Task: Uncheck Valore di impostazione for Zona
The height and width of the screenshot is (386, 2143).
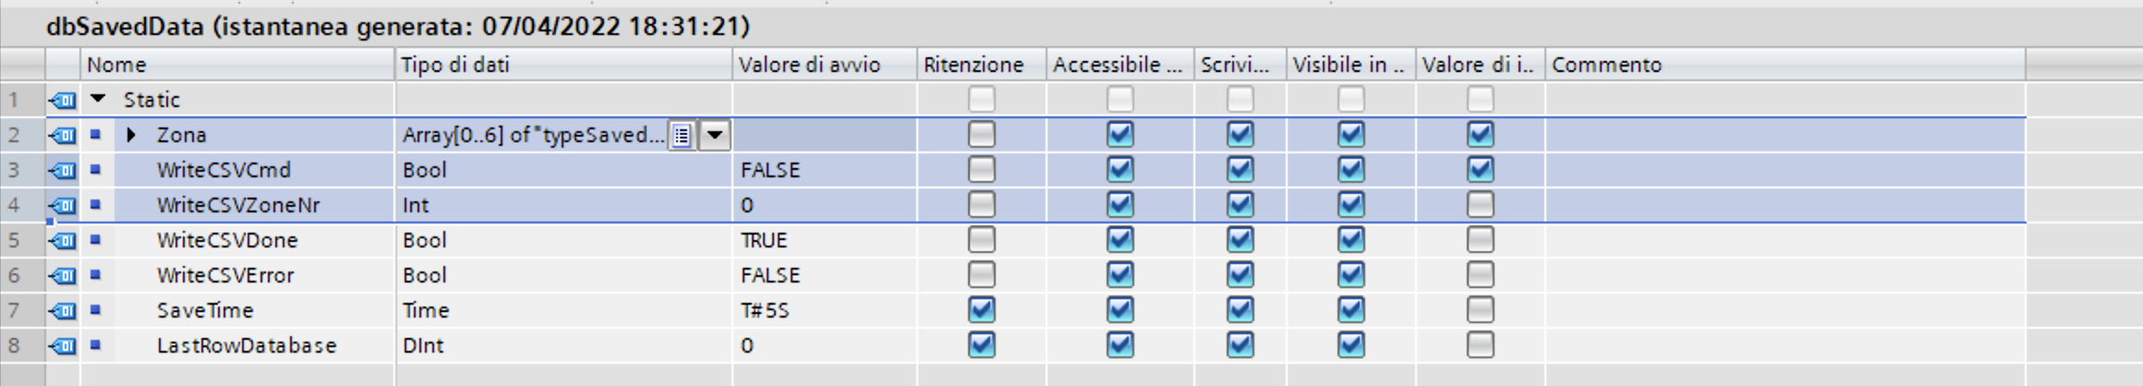Action: click(1480, 134)
